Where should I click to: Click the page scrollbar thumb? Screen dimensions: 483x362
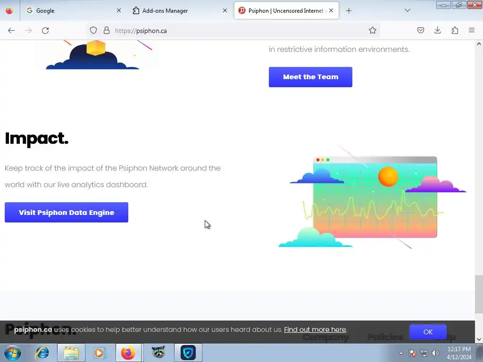point(479,294)
